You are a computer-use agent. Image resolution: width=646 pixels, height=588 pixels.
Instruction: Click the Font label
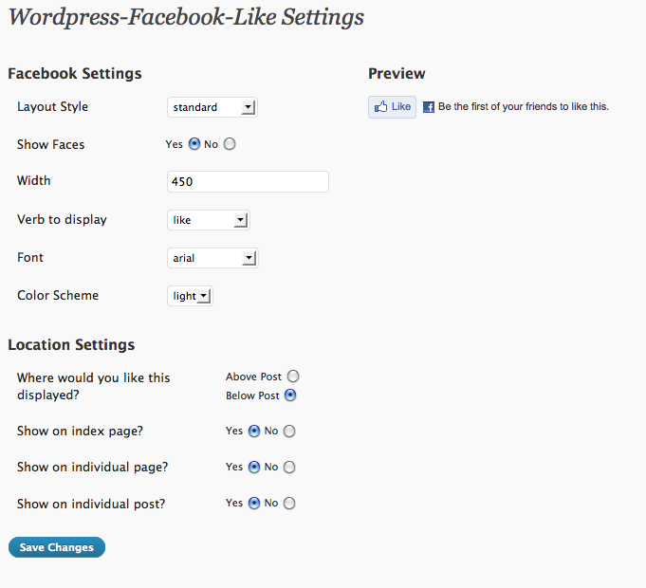coord(30,257)
